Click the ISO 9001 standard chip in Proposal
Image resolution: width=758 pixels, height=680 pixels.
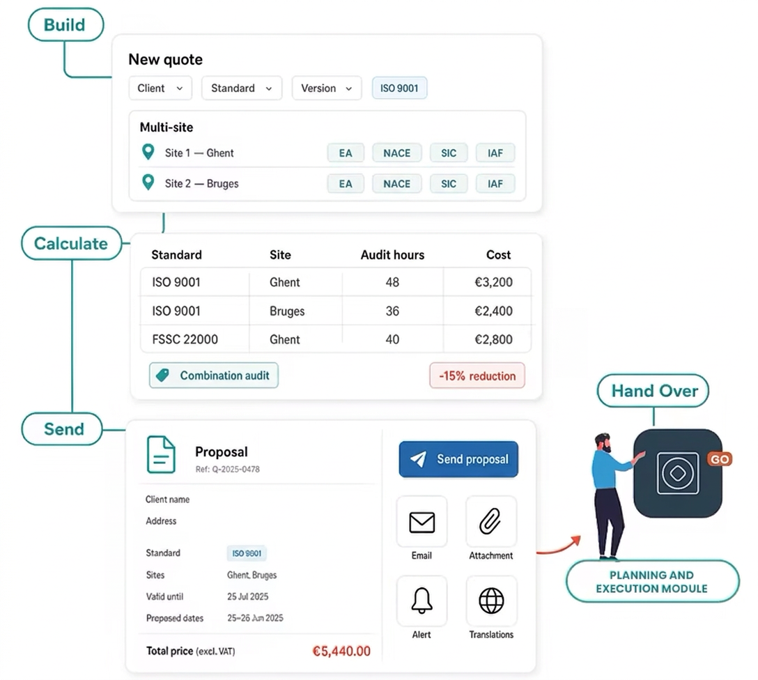247,553
